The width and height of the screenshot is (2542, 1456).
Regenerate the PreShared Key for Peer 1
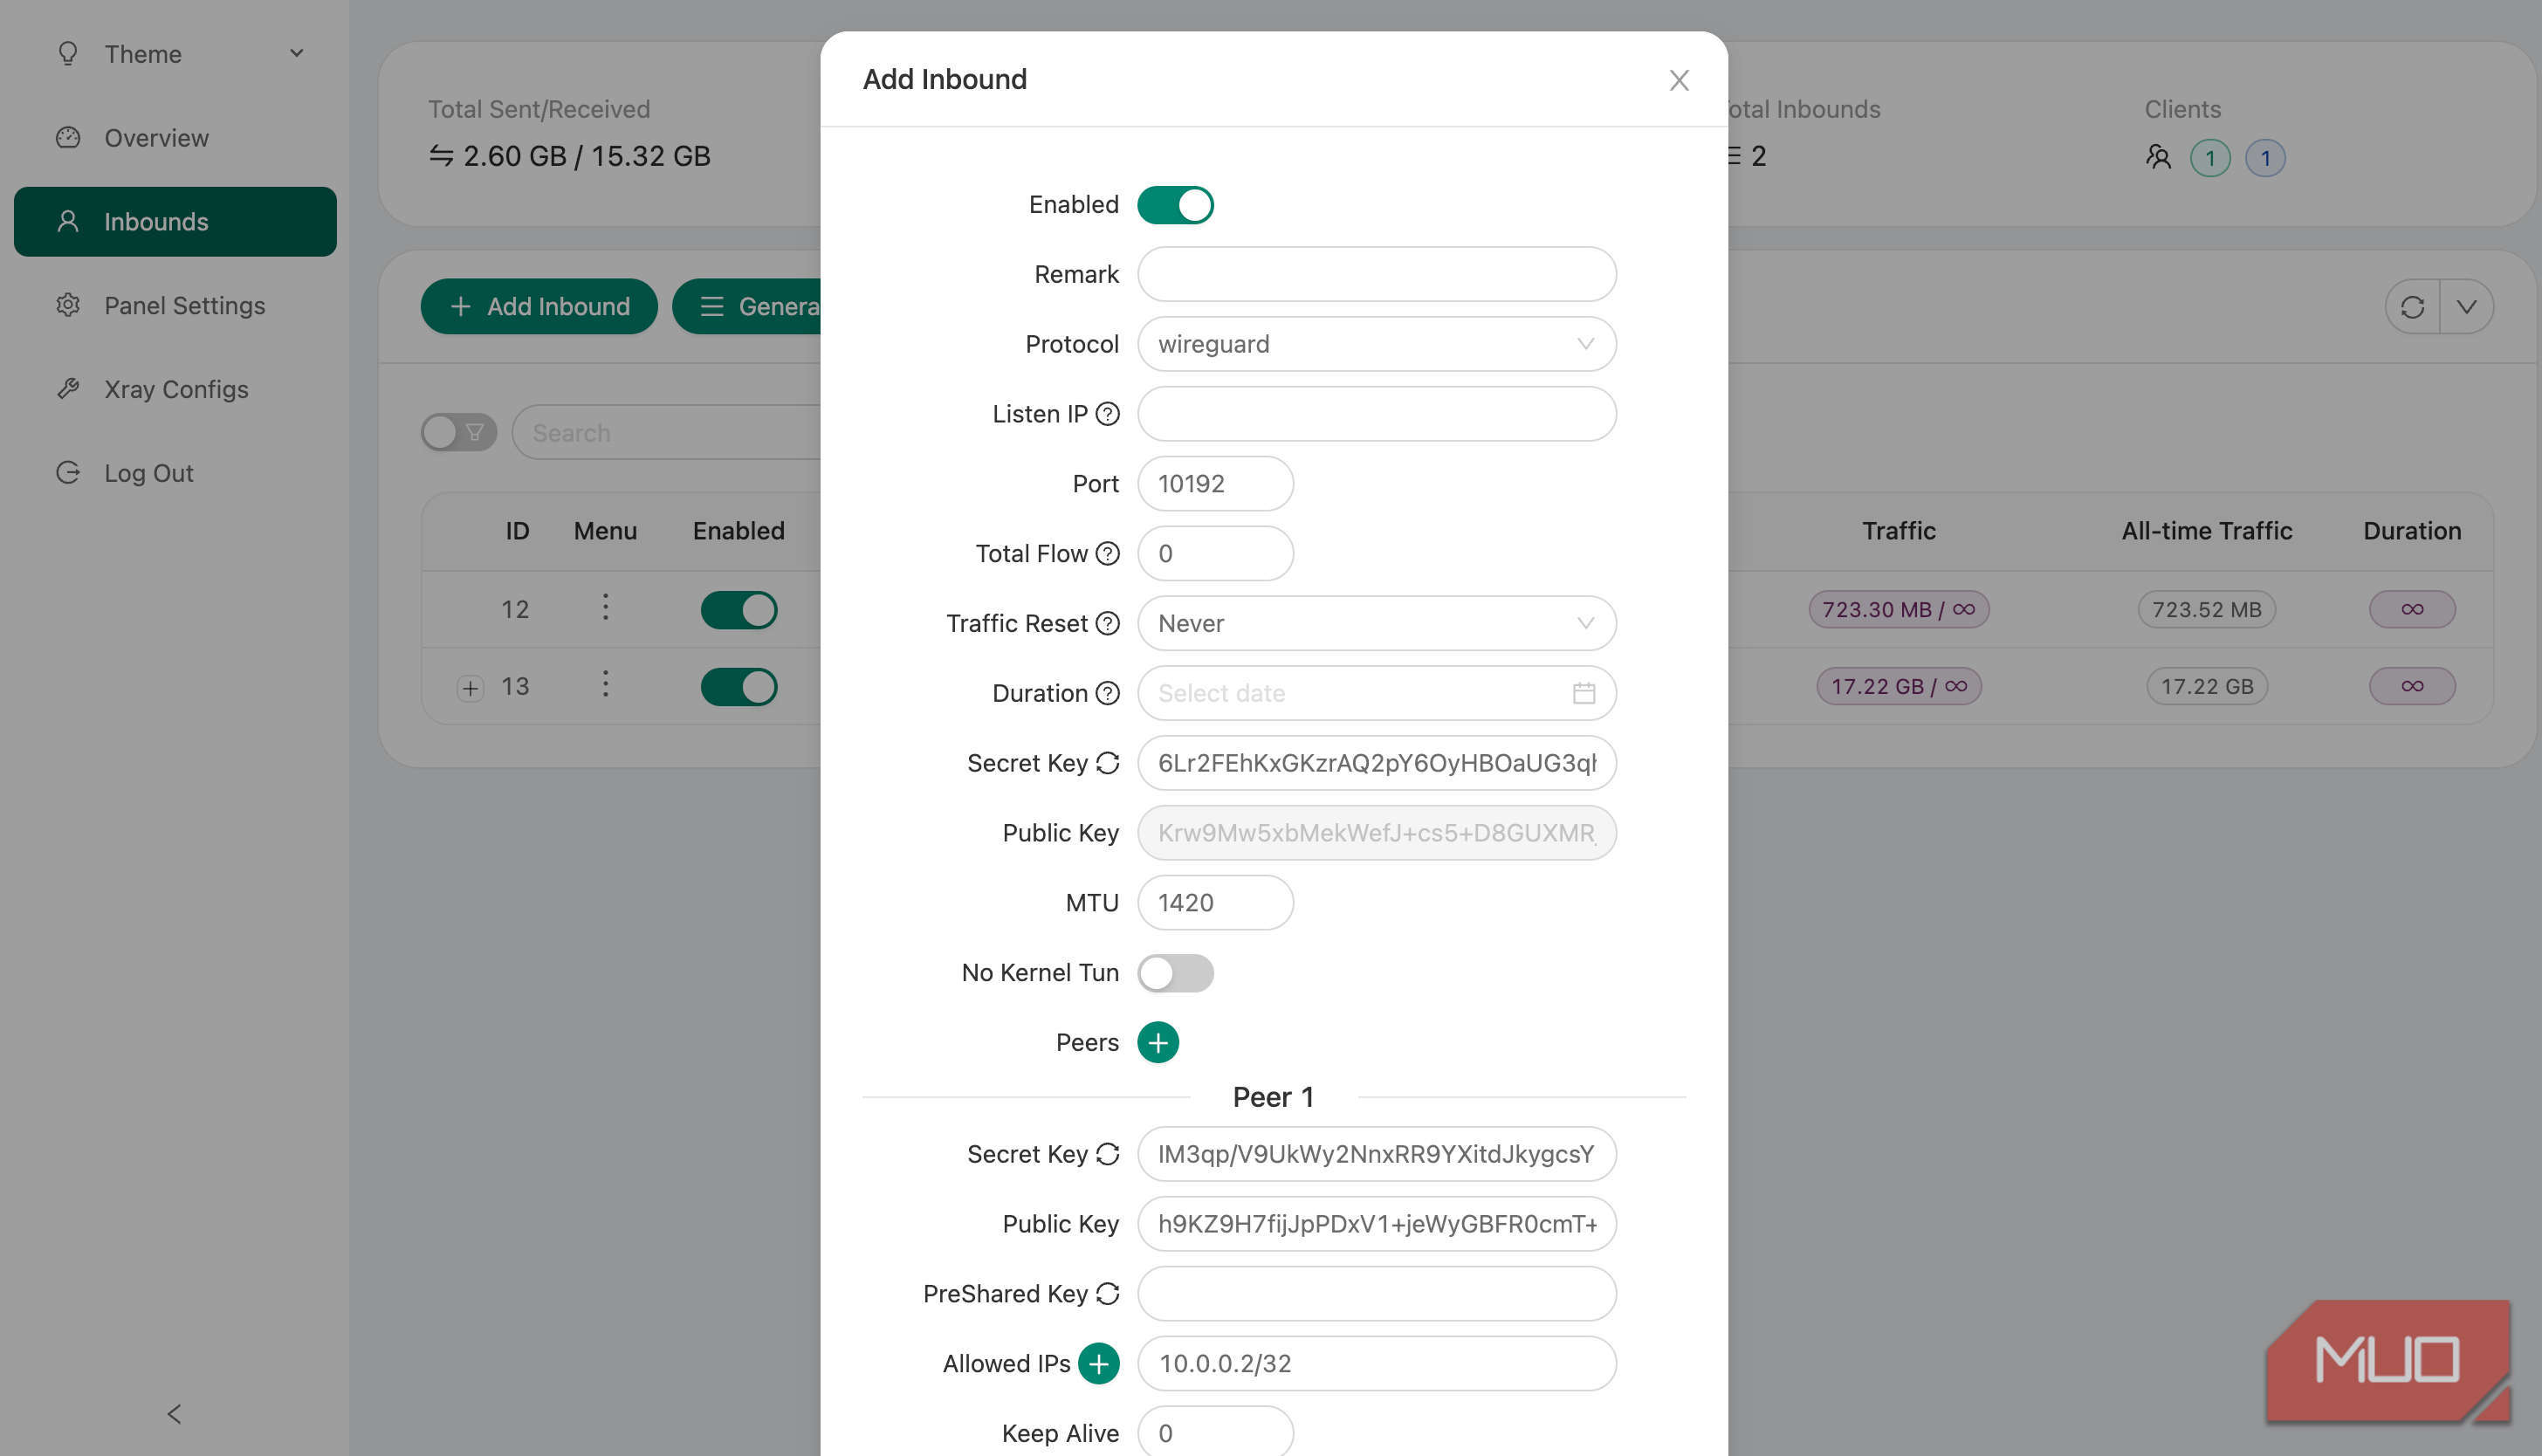tap(1108, 1293)
